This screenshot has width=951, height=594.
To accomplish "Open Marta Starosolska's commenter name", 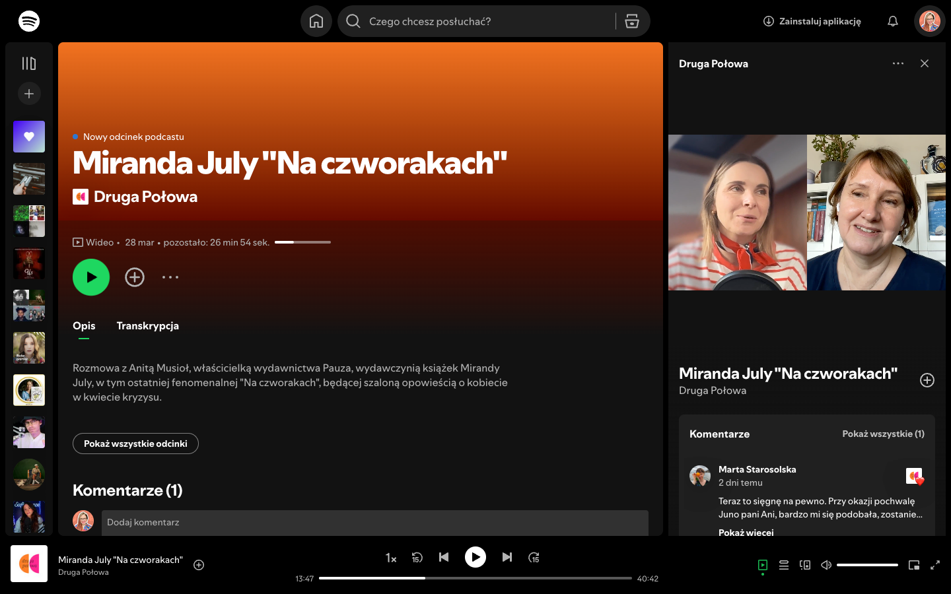I will pyautogui.click(x=757, y=469).
